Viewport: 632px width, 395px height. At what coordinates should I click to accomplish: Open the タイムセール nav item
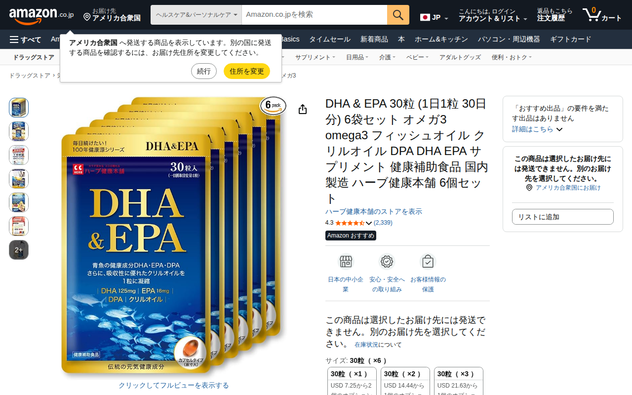[x=330, y=39]
